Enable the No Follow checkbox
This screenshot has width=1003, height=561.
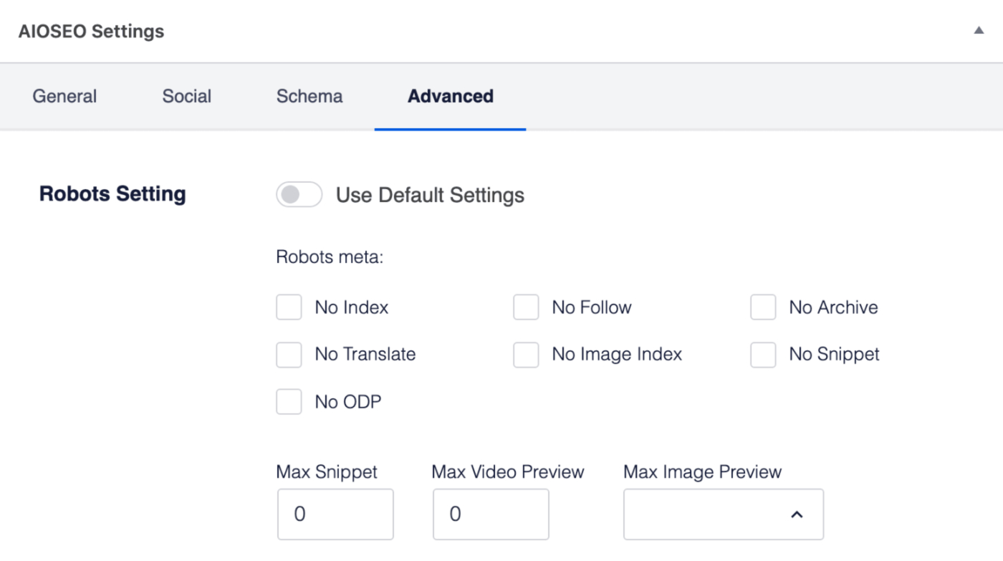coord(526,307)
